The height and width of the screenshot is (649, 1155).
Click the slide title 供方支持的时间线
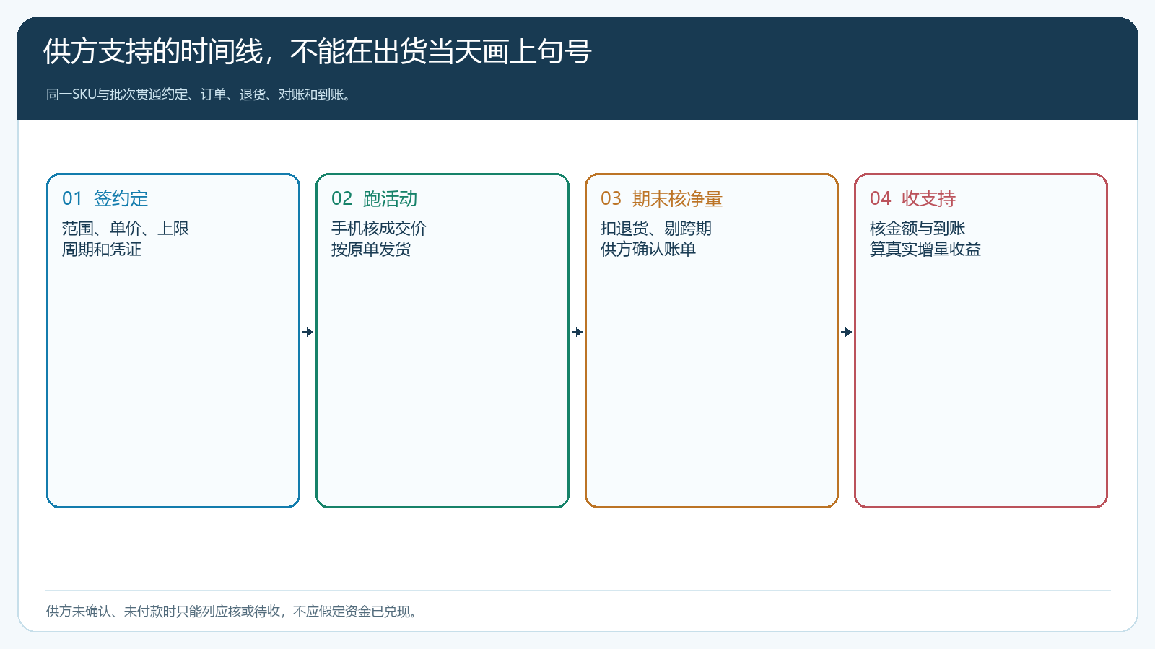click(x=318, y=52)
